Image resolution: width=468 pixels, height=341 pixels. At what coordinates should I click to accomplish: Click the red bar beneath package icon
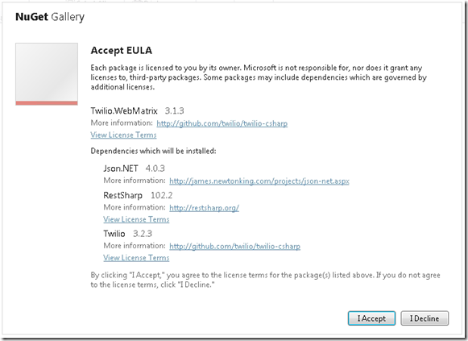click(x=47, y=103)
